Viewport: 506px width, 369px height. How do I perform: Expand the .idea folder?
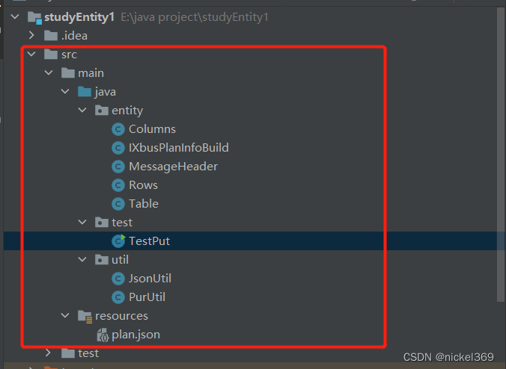[x=31, y=36]
